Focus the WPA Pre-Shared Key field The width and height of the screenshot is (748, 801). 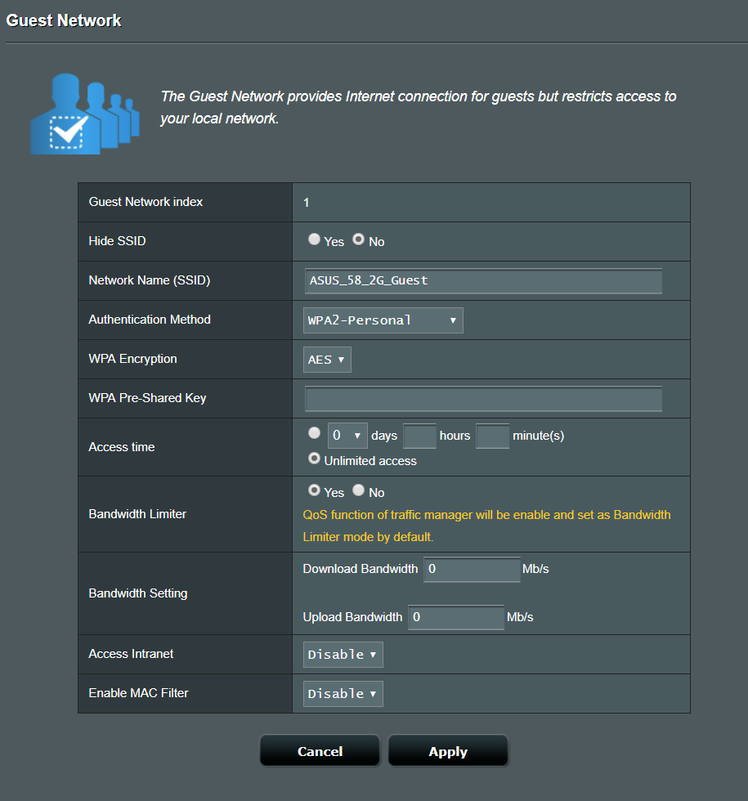(x=483, y=399)
